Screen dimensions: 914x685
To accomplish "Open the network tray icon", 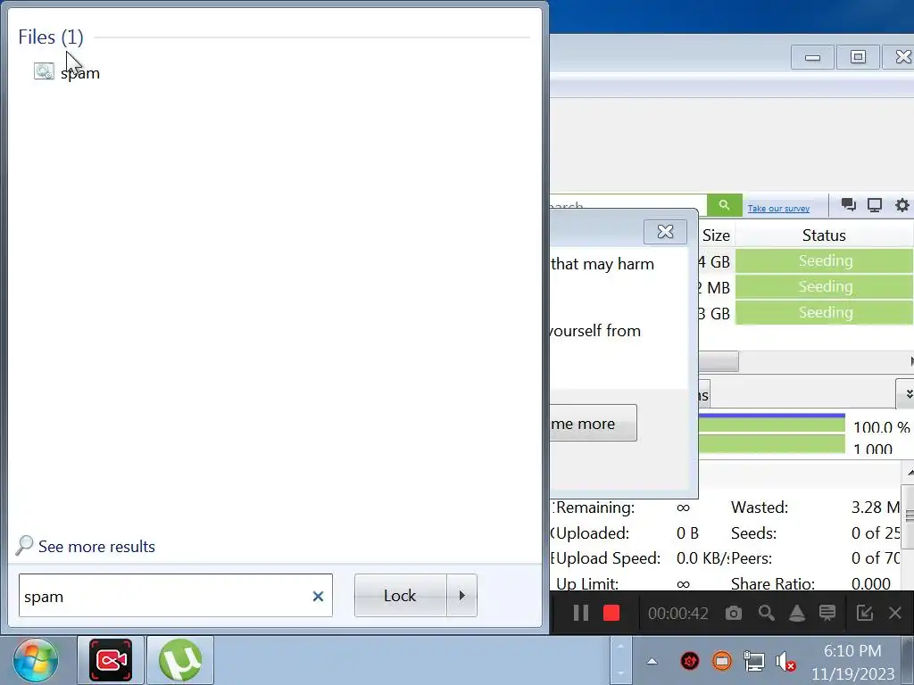I will pos(754,661).
